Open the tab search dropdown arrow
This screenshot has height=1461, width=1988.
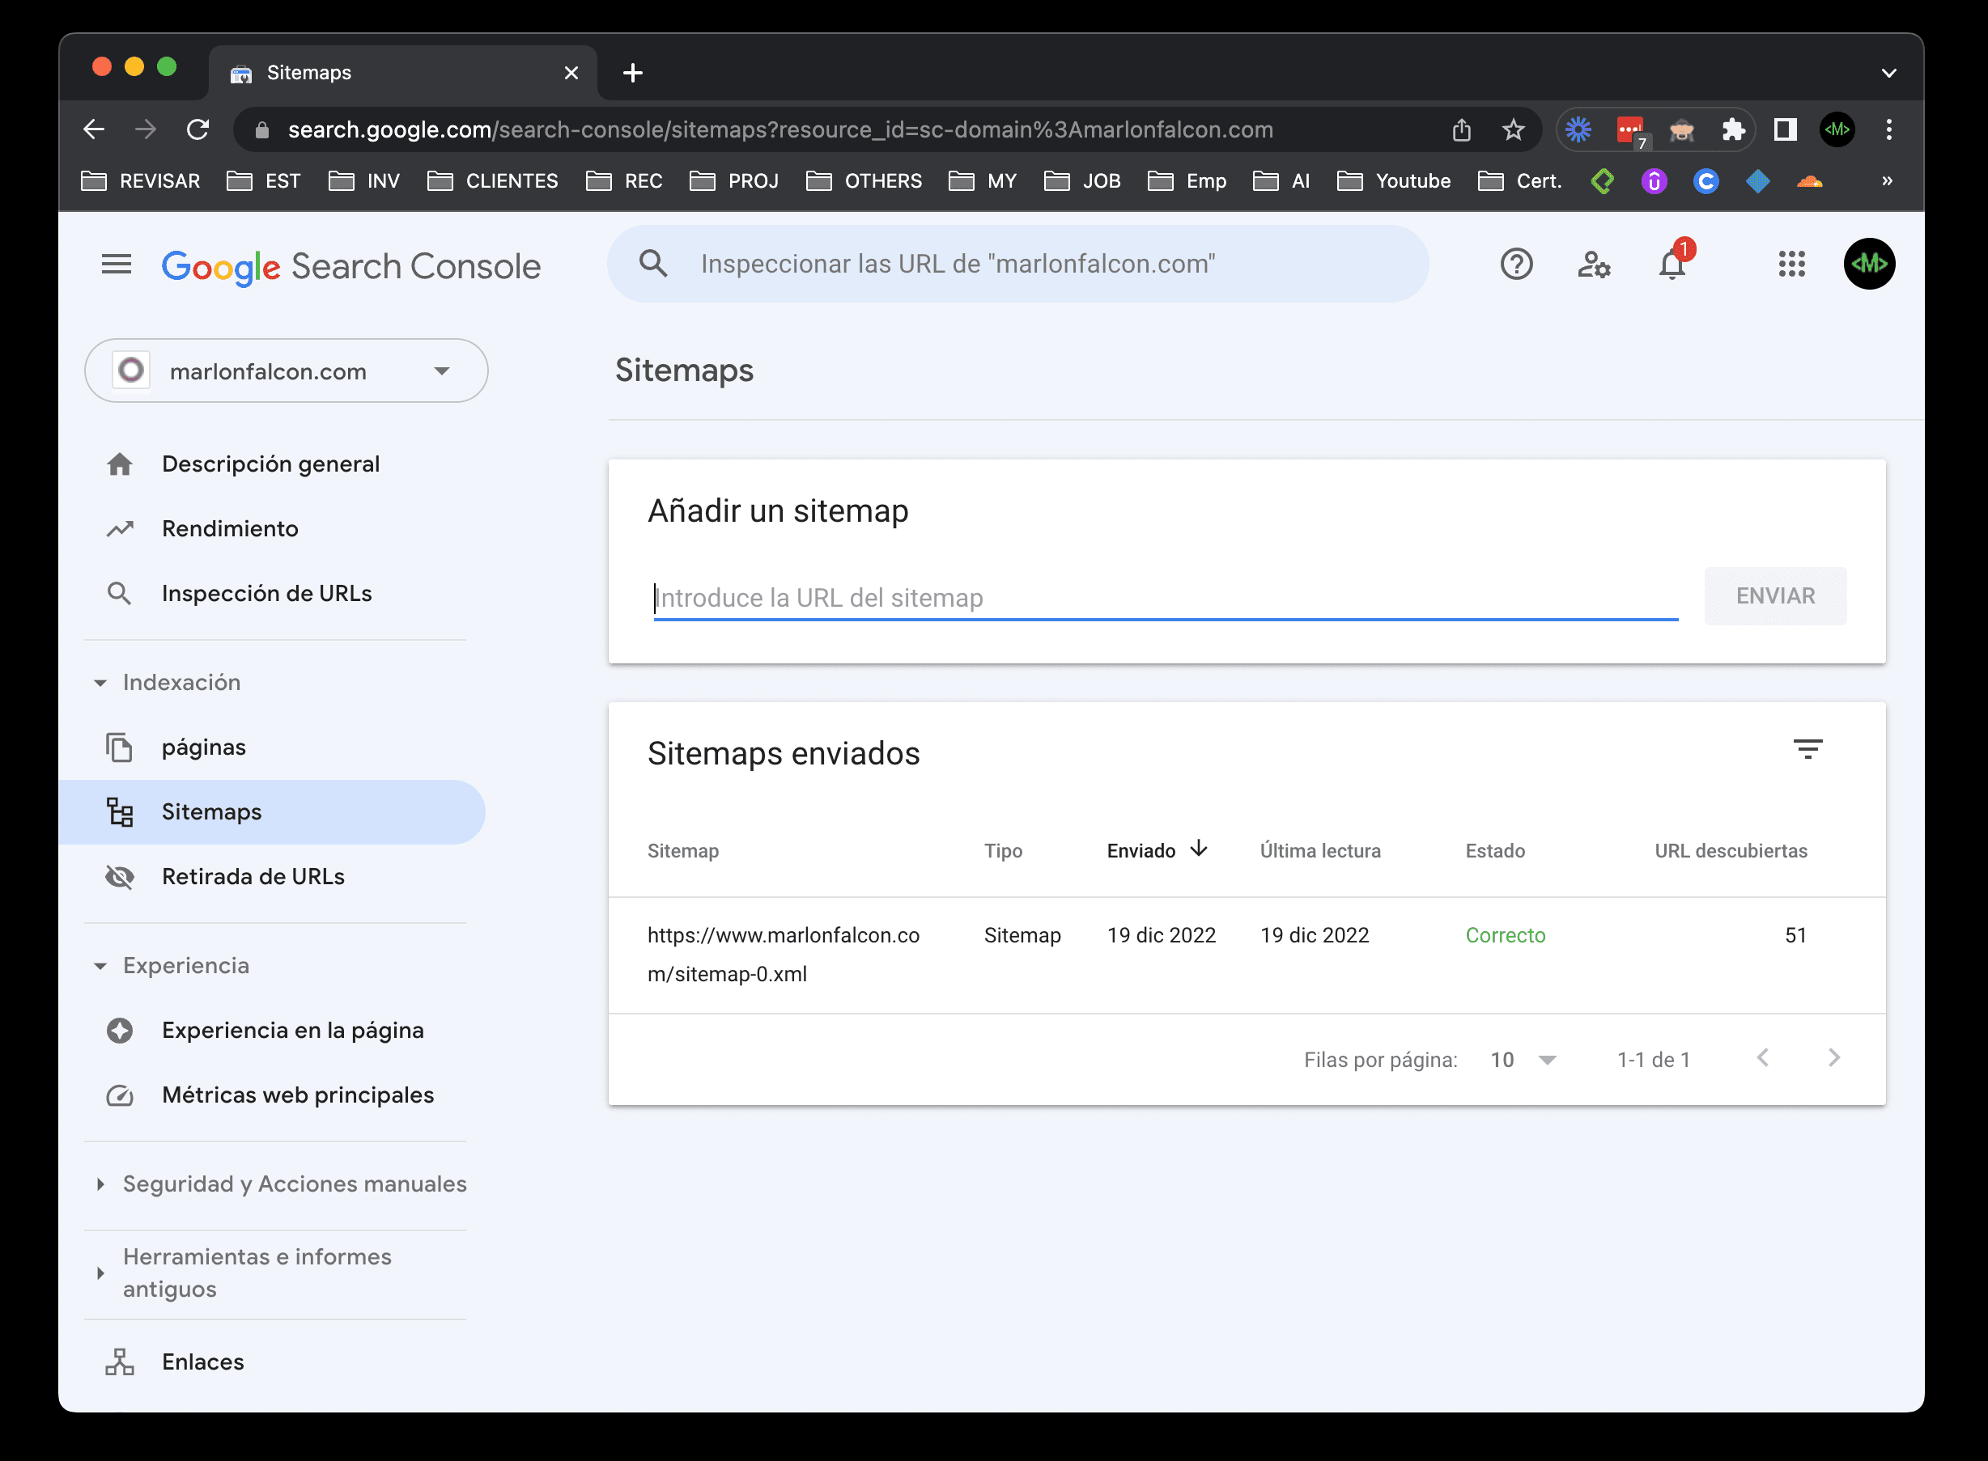coord(1888,73)
